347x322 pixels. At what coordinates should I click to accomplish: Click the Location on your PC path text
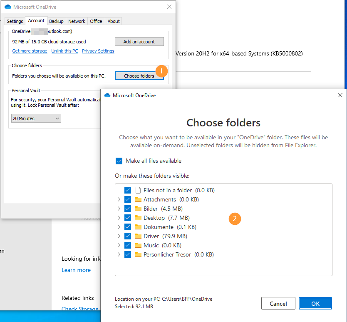[164, 299]
